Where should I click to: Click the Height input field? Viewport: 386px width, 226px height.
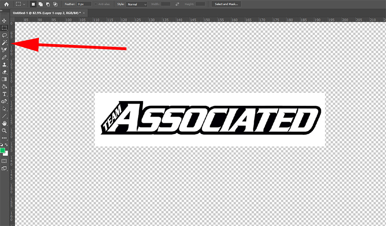click(x=201, y=4)
